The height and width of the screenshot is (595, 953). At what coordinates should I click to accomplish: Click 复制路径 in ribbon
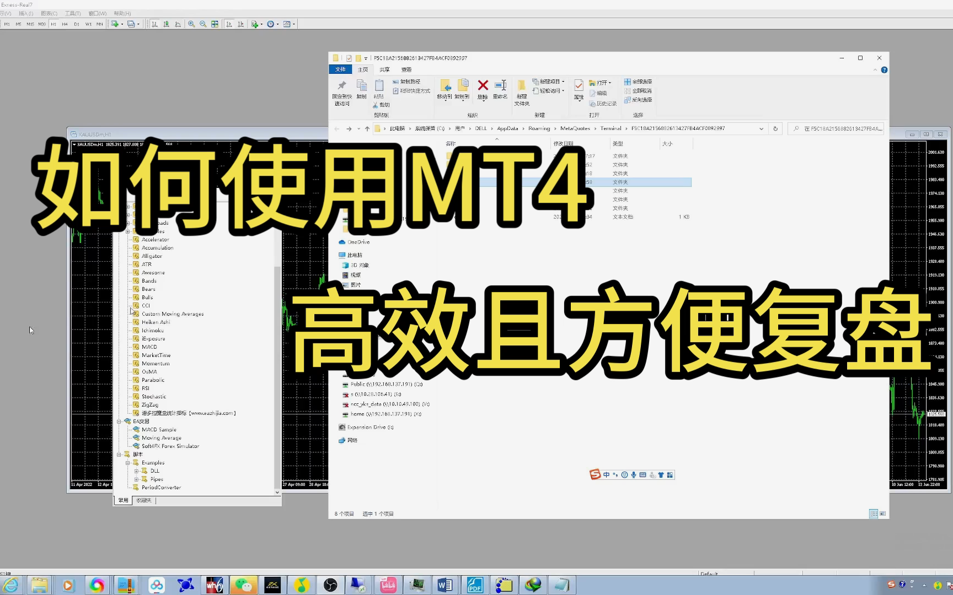[406, 82]
